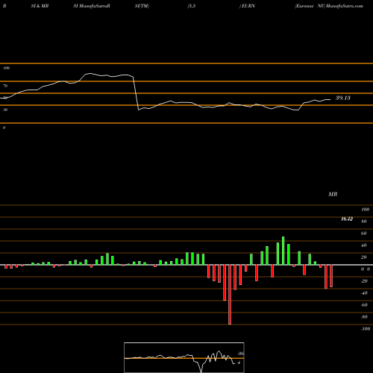Click "(Euronav NV) MunafaSutra.com" header text
The width and height of the screenshot is (373, 373).
(x=329, y=6)
